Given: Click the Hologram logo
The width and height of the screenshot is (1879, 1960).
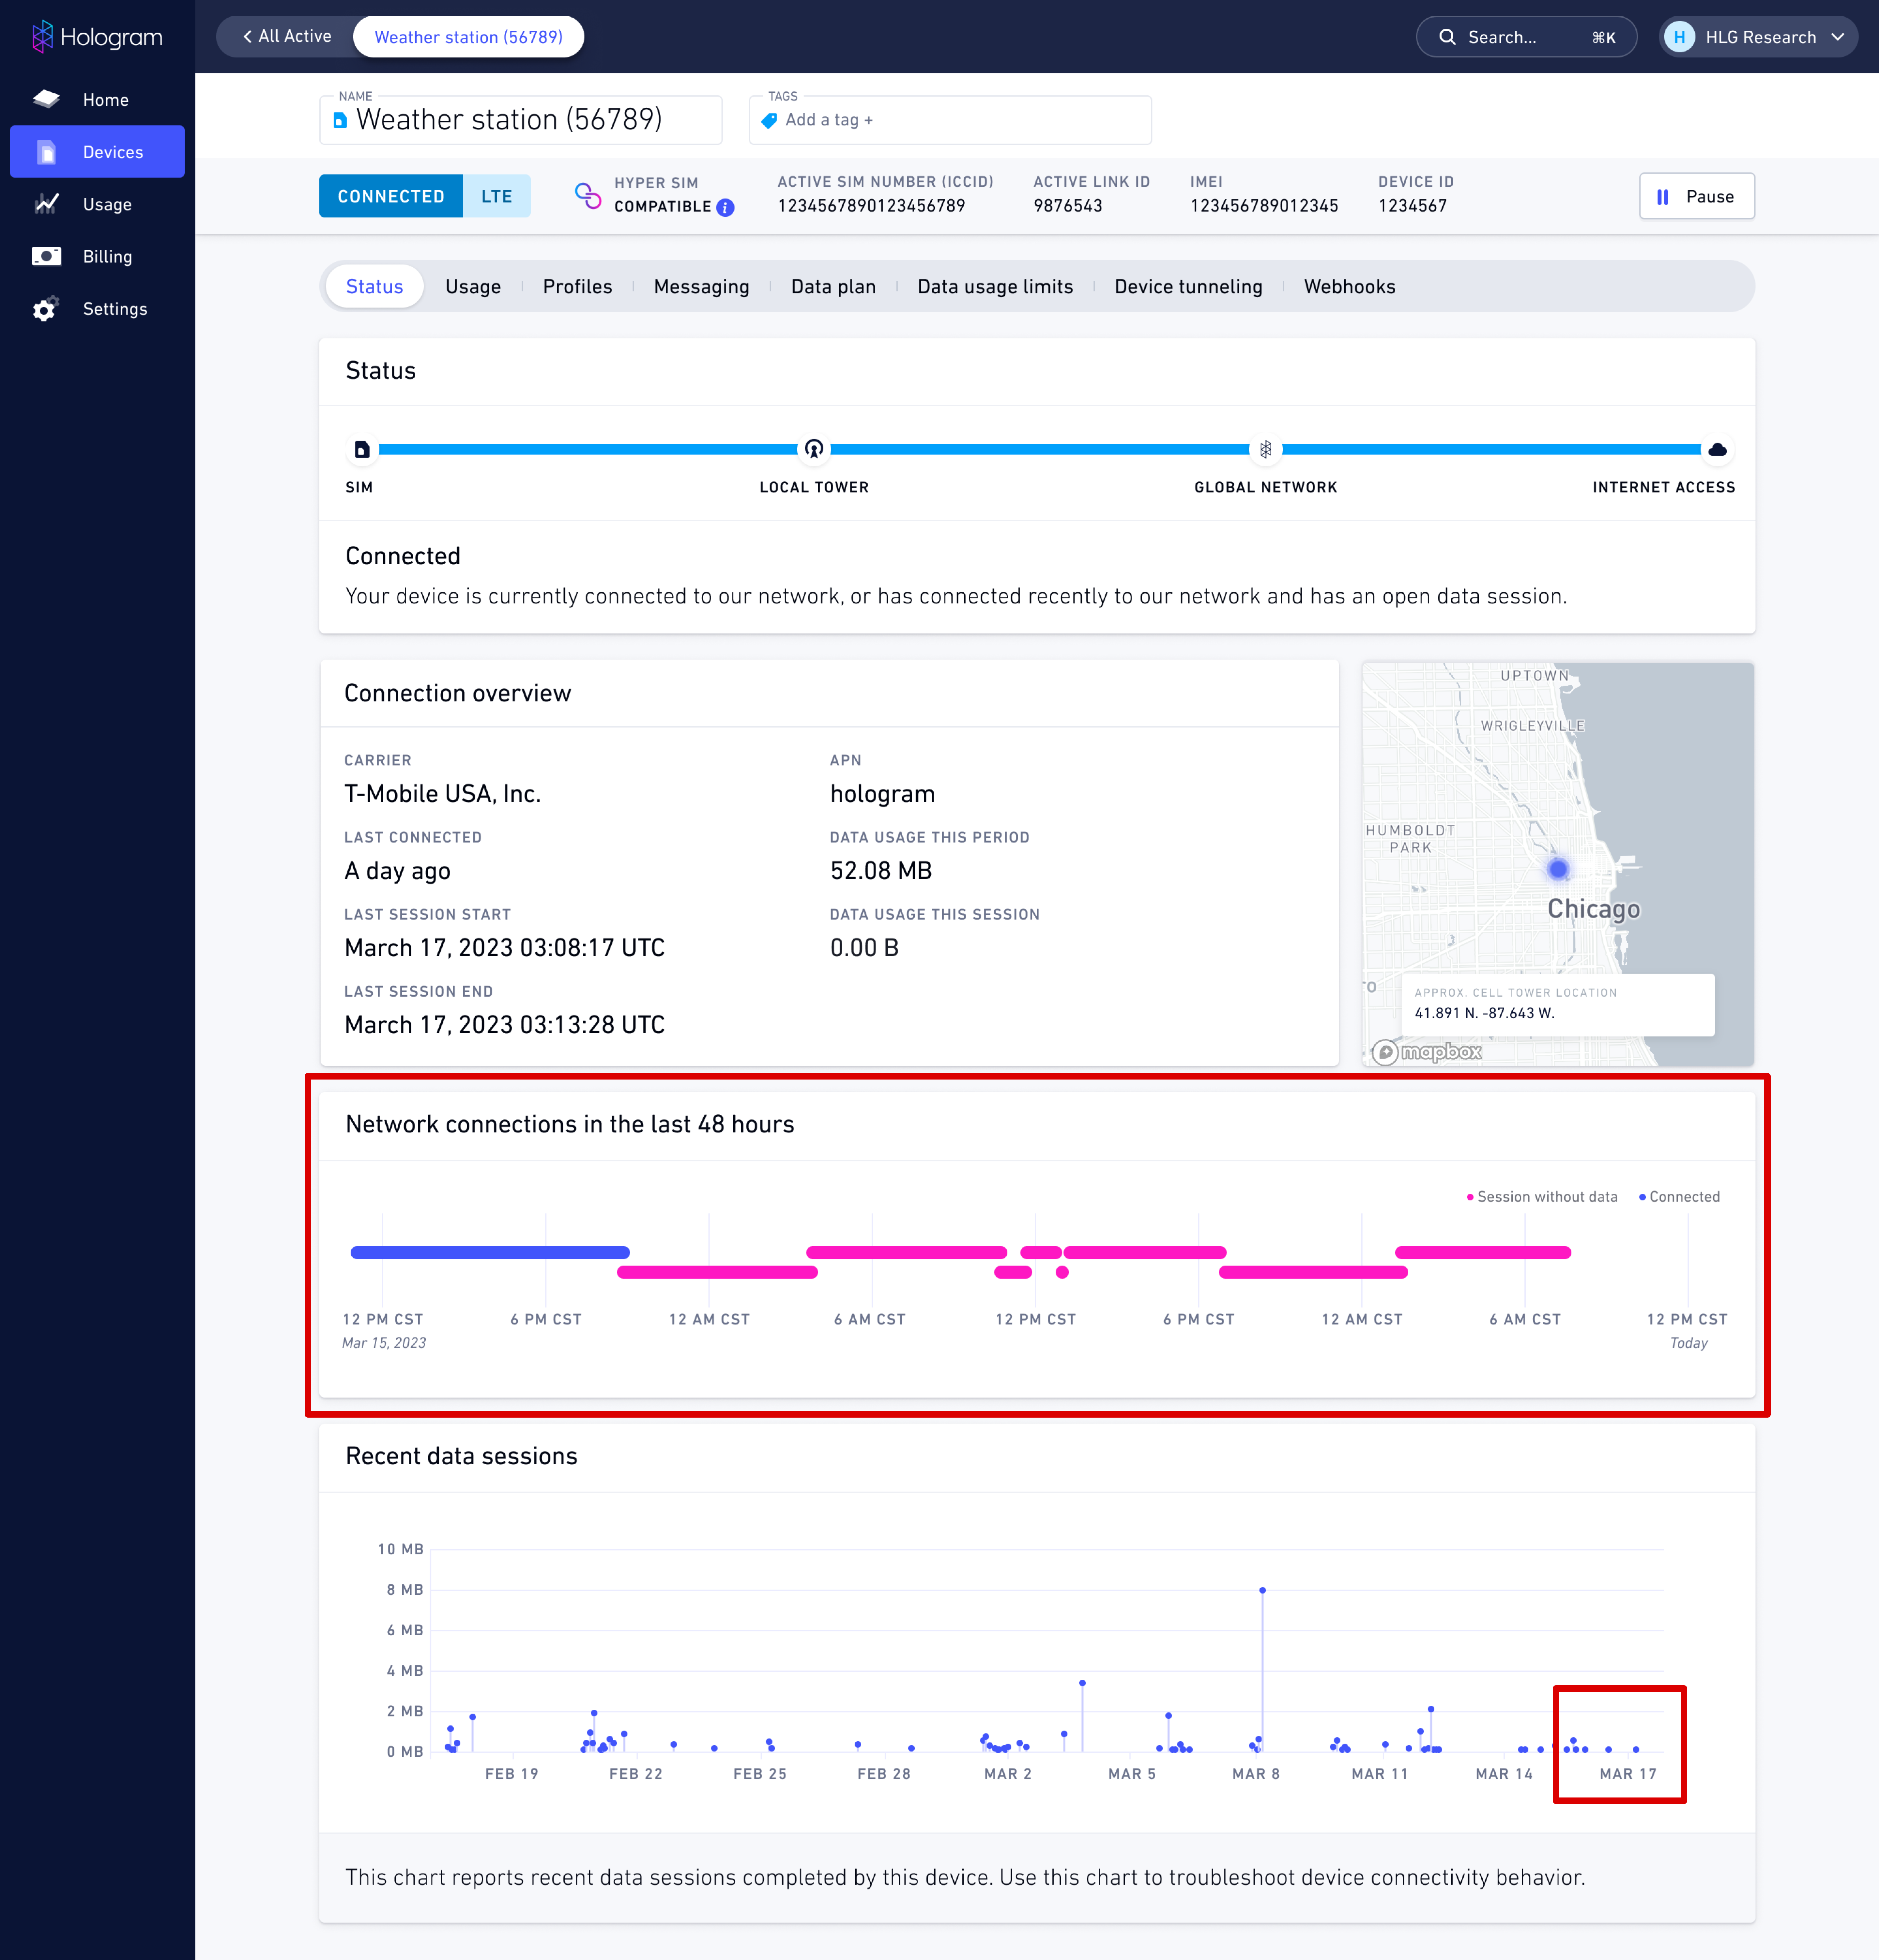Looking at the screenshot, I should coord(97,37).
